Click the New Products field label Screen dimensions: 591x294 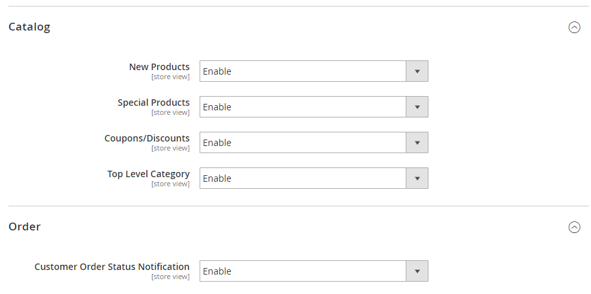[x=159, y=67]
